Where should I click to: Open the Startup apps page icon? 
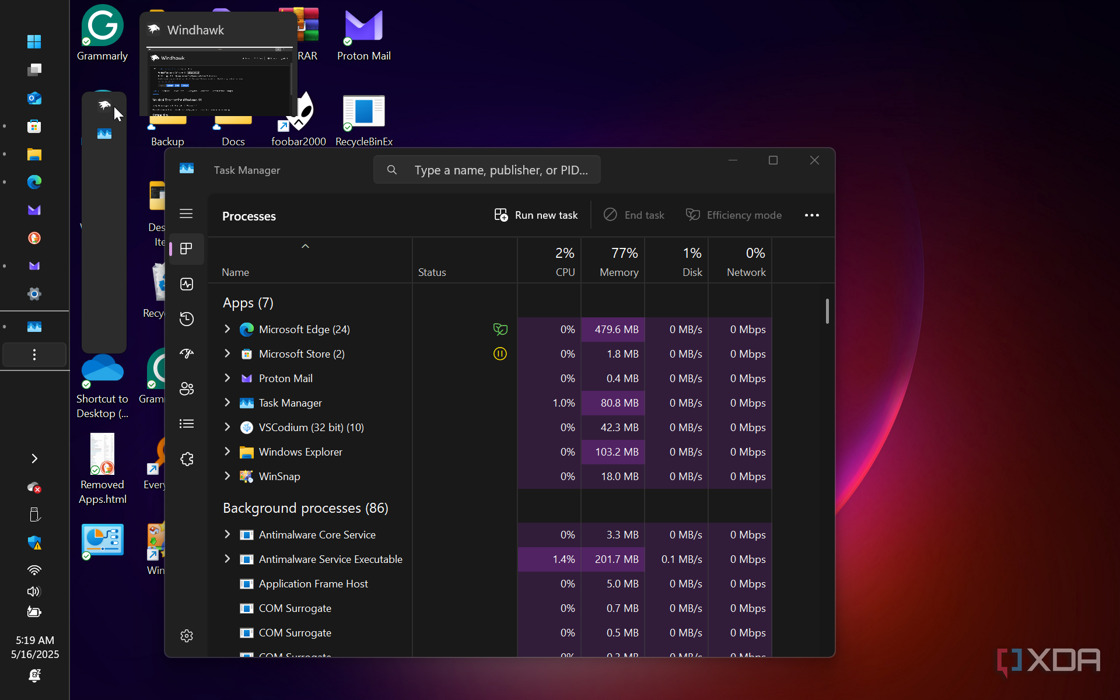coord(187,353)
